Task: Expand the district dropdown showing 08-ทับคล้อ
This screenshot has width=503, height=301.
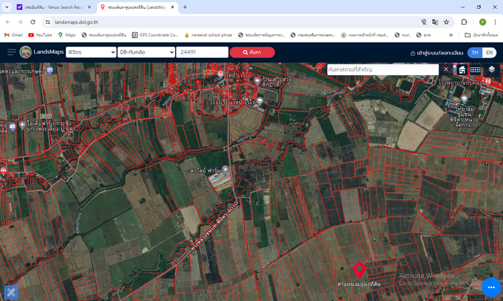Action: pos(146,52)
